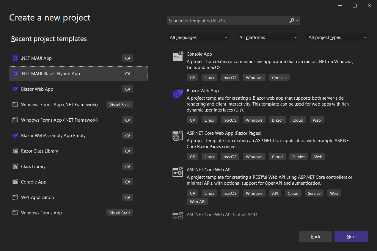Click the Windows tag under ASP.NET Core Web API
This screenshot has width=377, height=251.
point(254,193)
